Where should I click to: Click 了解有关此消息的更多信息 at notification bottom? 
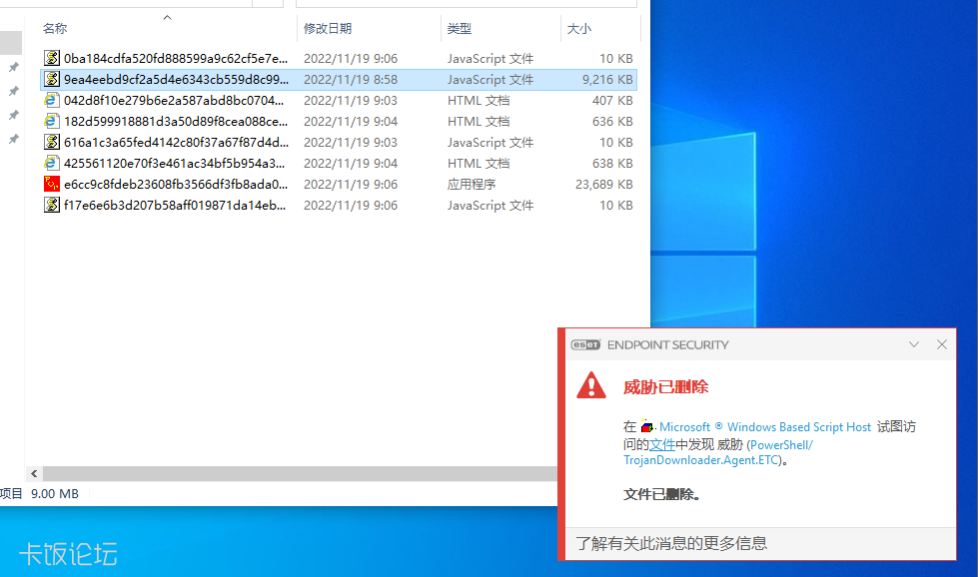(x=671, y=543)
